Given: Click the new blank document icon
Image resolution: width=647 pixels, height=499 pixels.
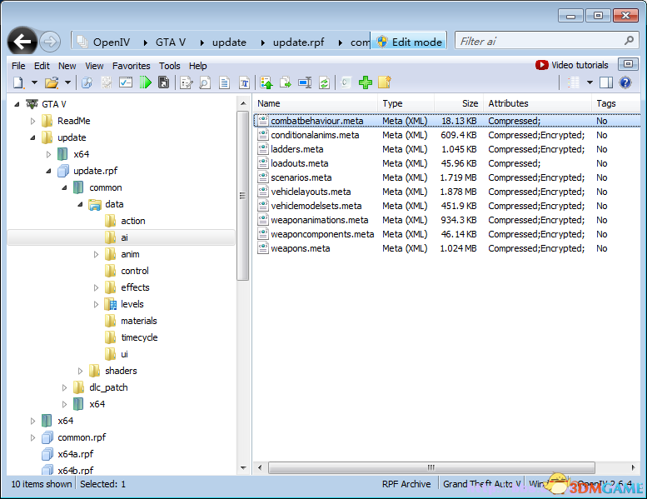Looking at the screenshot, I should [x=18, y=82].
